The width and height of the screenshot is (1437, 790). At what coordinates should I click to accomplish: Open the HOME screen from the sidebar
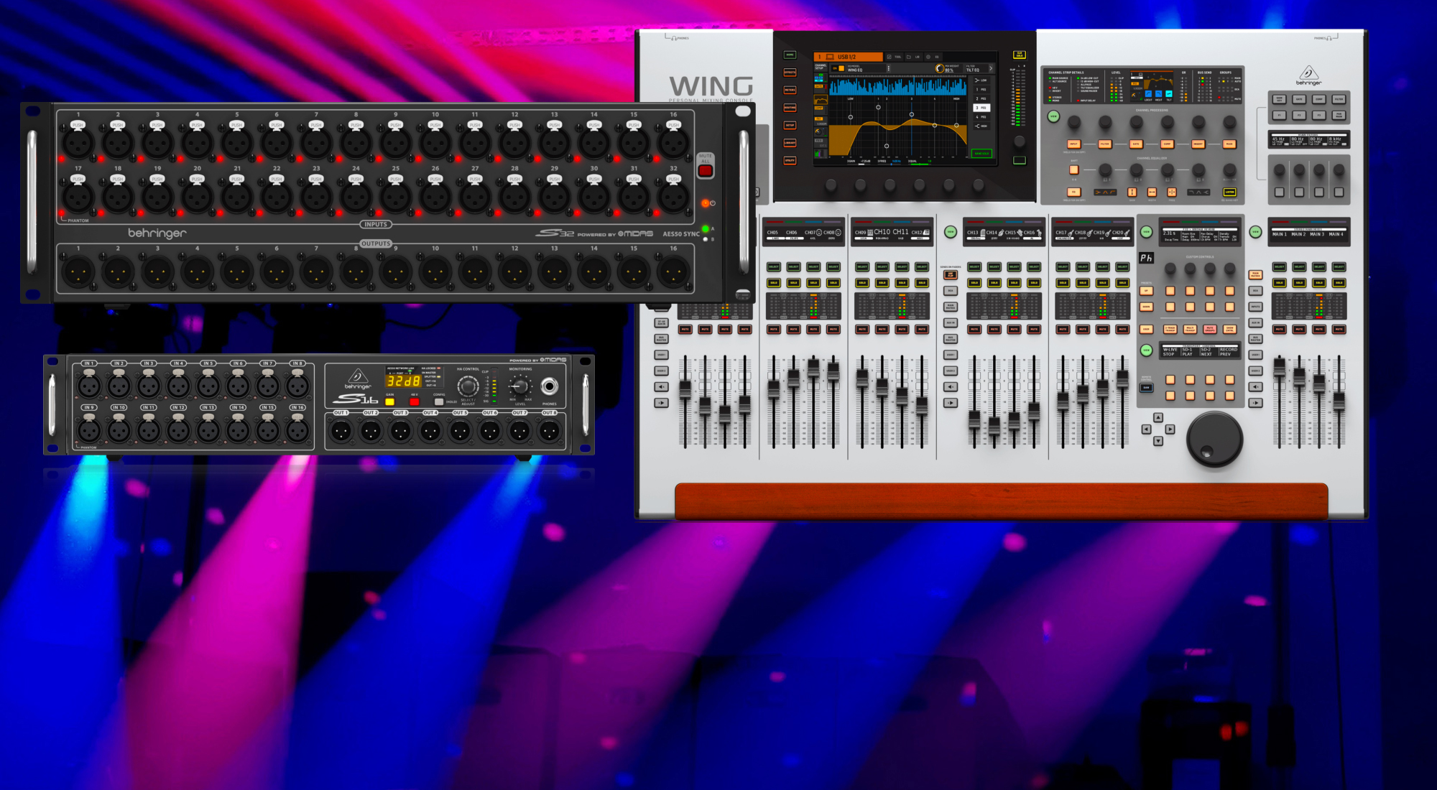coord(790,55)
